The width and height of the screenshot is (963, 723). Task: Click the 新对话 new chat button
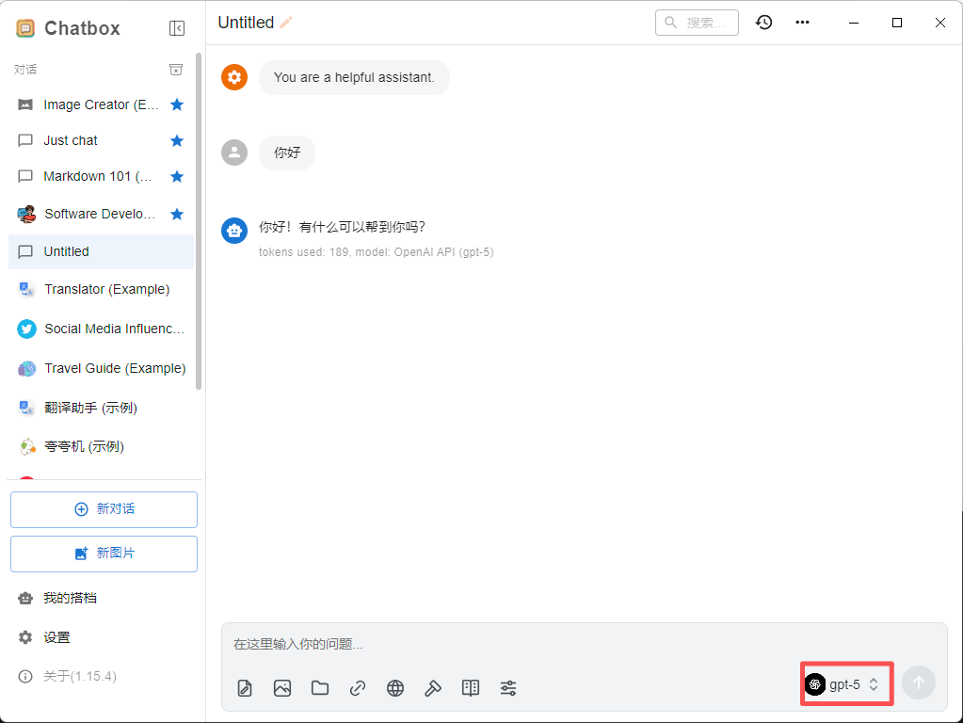[104, 509]
